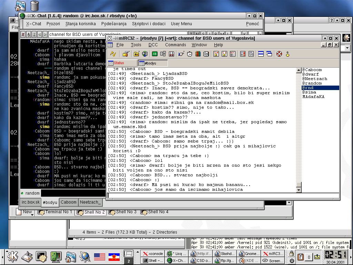Screen dimensions: 353x265
Task: Open the Podešavanja menu in X-Chat
Action: 114,24
